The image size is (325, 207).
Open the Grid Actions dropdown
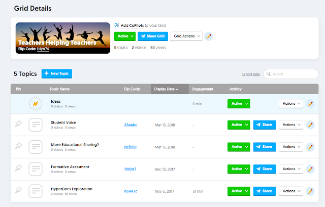pos(186,36)
